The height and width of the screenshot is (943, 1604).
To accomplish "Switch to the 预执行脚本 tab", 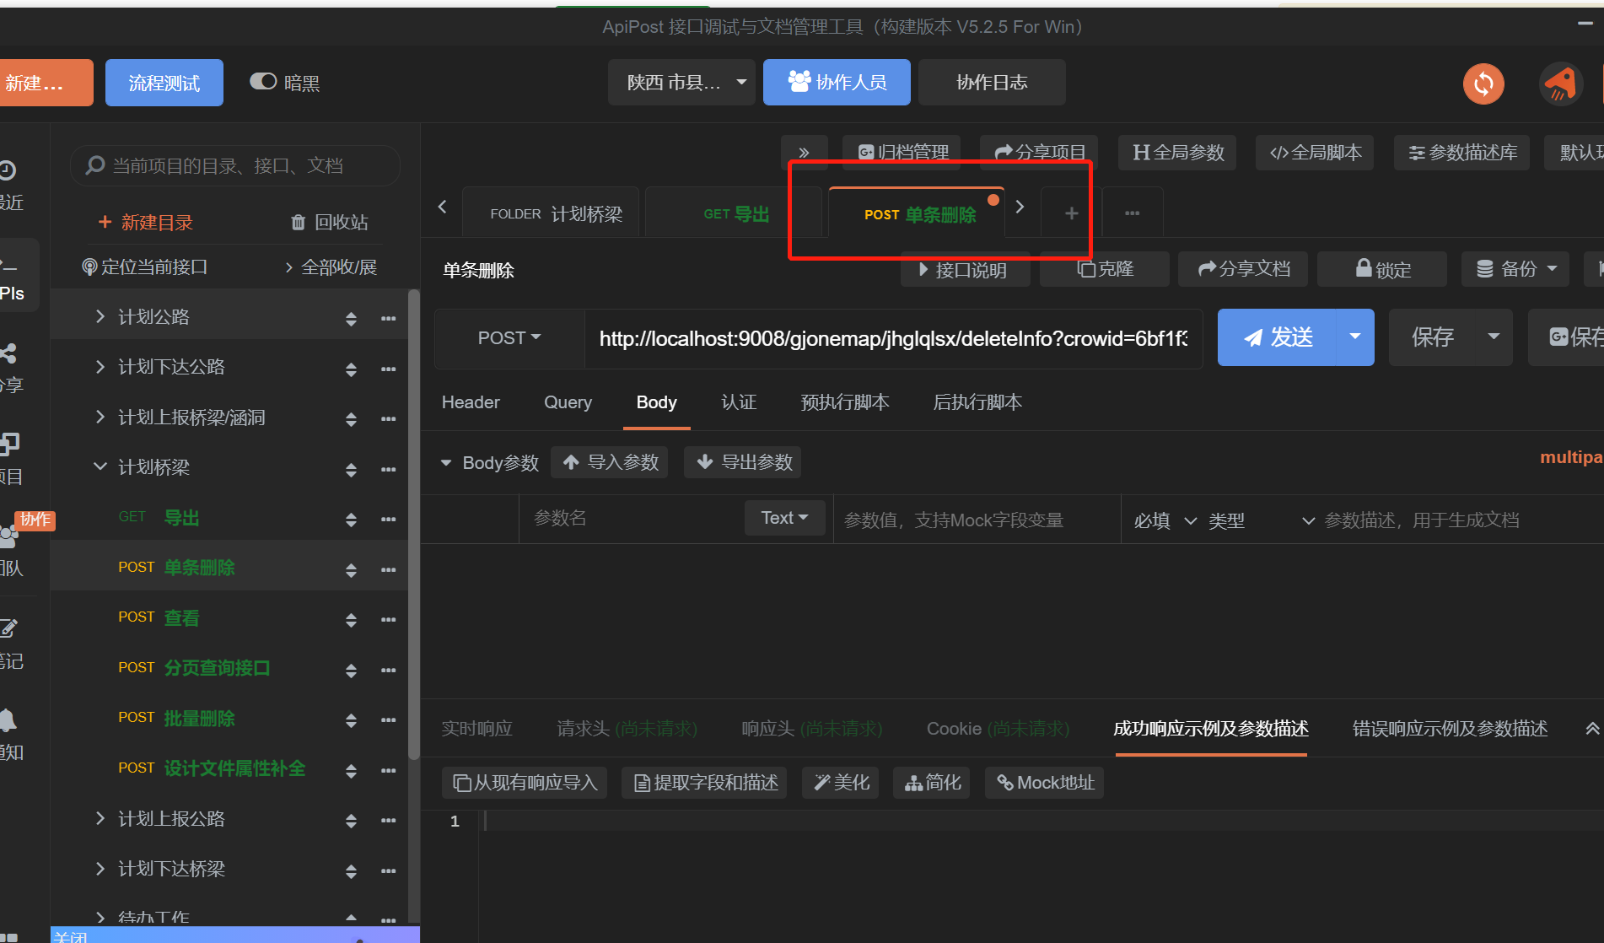I will click(x=845, y=402).
